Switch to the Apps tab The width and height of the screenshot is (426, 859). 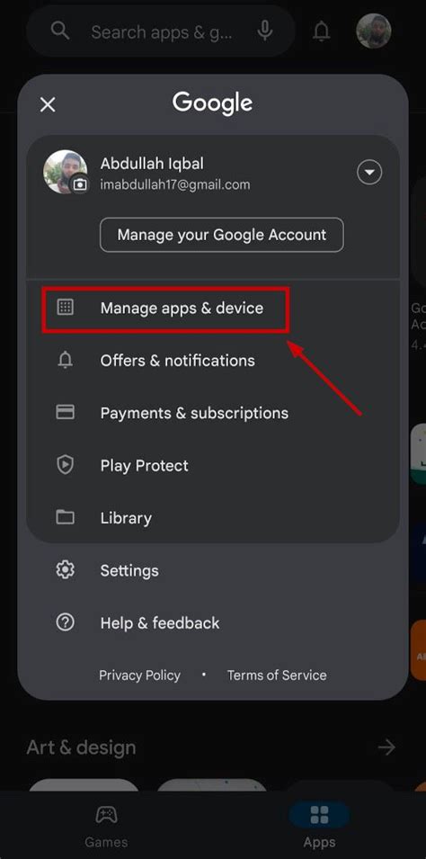click(319, 826)
